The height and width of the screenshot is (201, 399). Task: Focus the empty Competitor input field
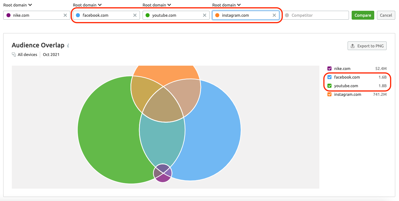[315, 15]
